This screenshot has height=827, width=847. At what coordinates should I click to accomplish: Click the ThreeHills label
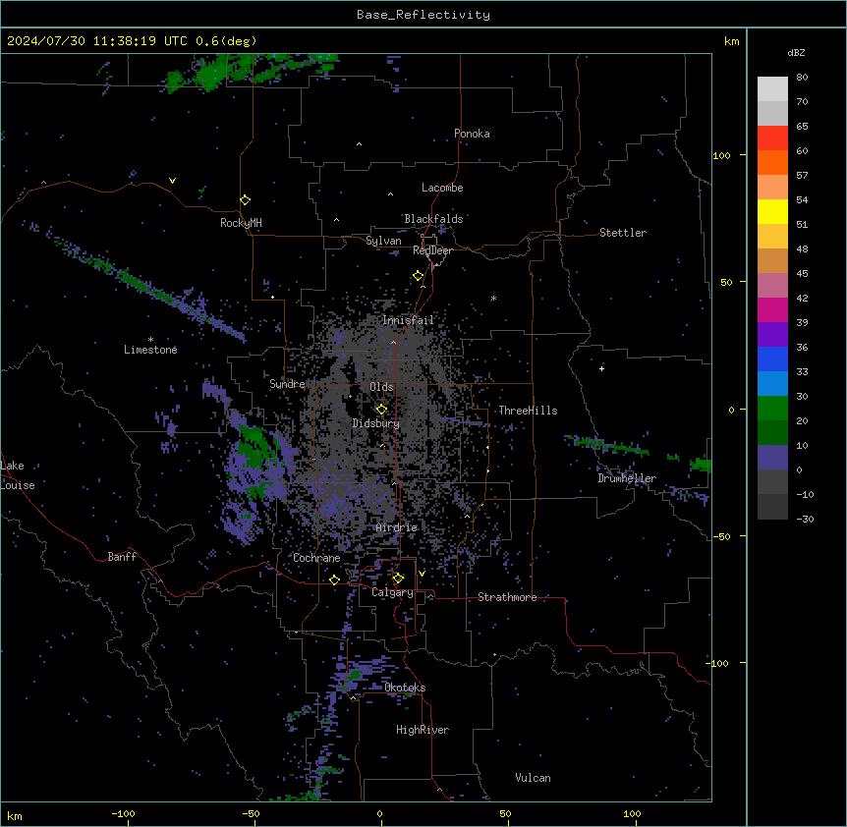[x=528, y=411]
